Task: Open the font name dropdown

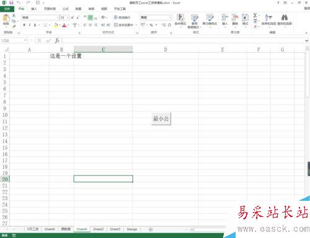Action: point(58,17)
